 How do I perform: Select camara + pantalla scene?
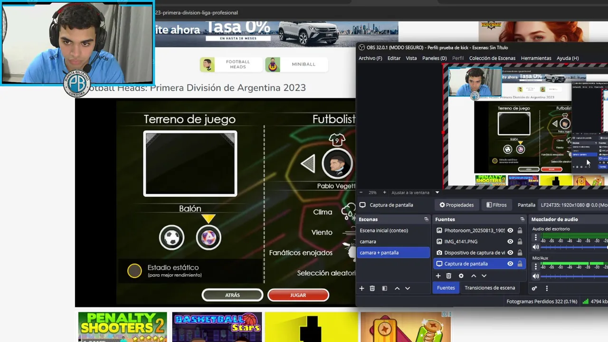point(393,253)
